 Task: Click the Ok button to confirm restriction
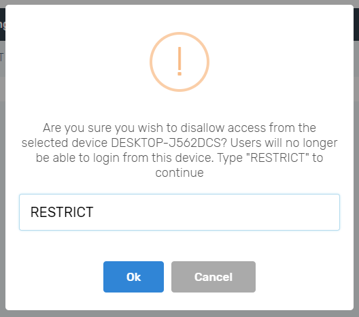(x=133, y=277)
